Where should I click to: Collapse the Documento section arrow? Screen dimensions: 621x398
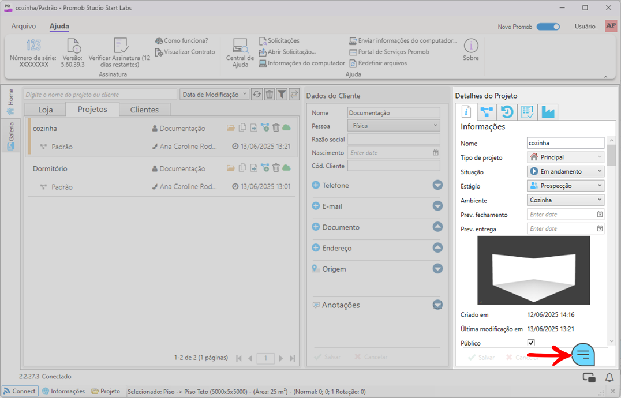coord(437,227)
